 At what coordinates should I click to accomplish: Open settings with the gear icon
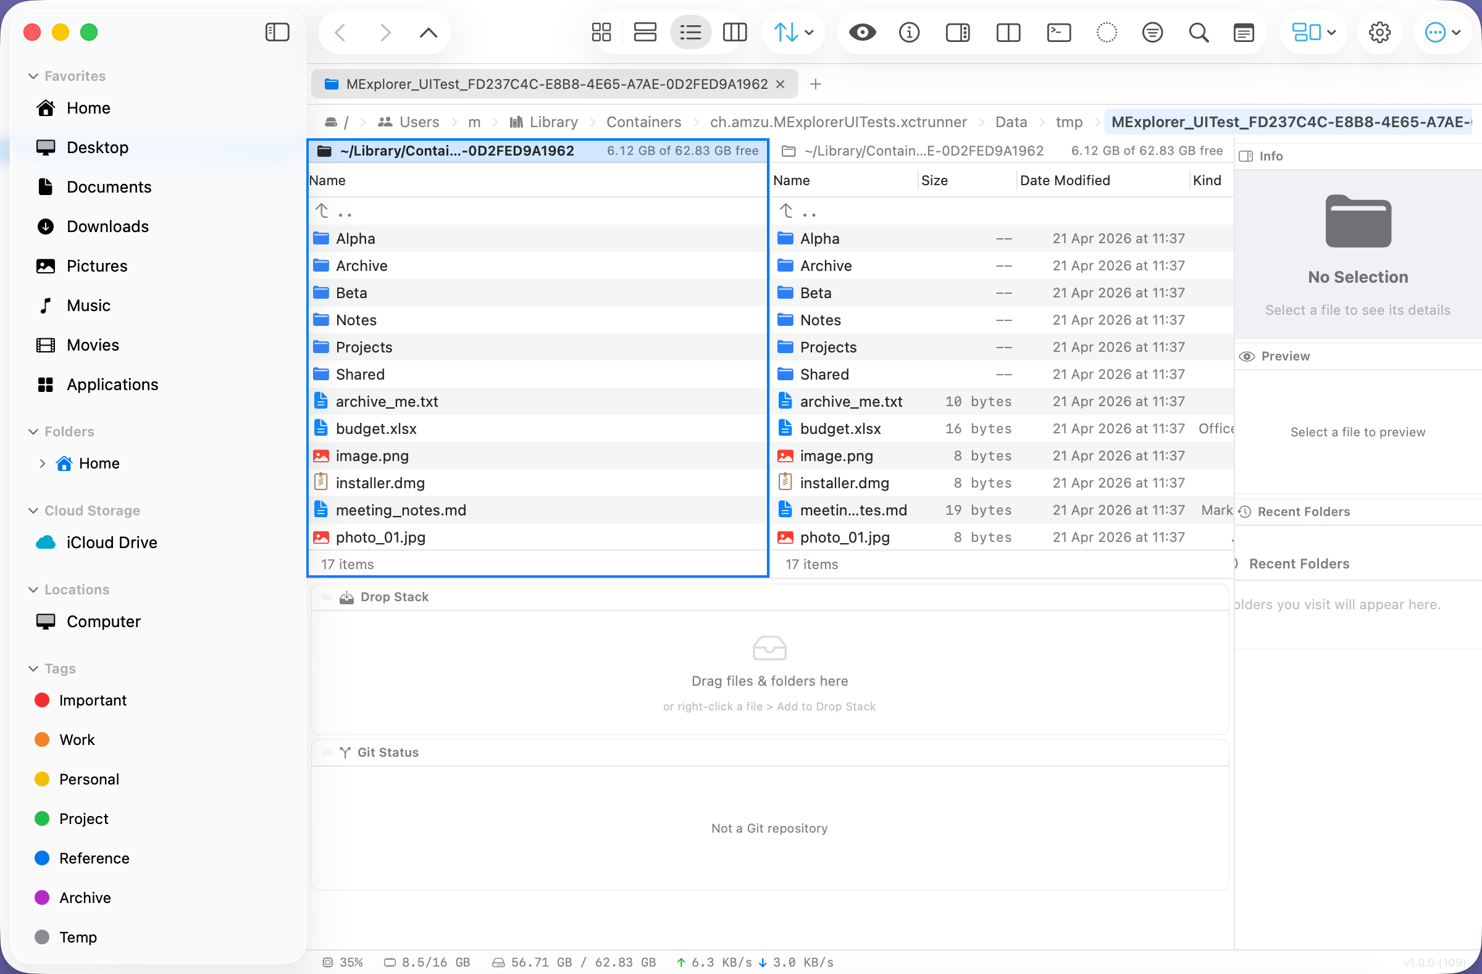(x=1379, y=31)
